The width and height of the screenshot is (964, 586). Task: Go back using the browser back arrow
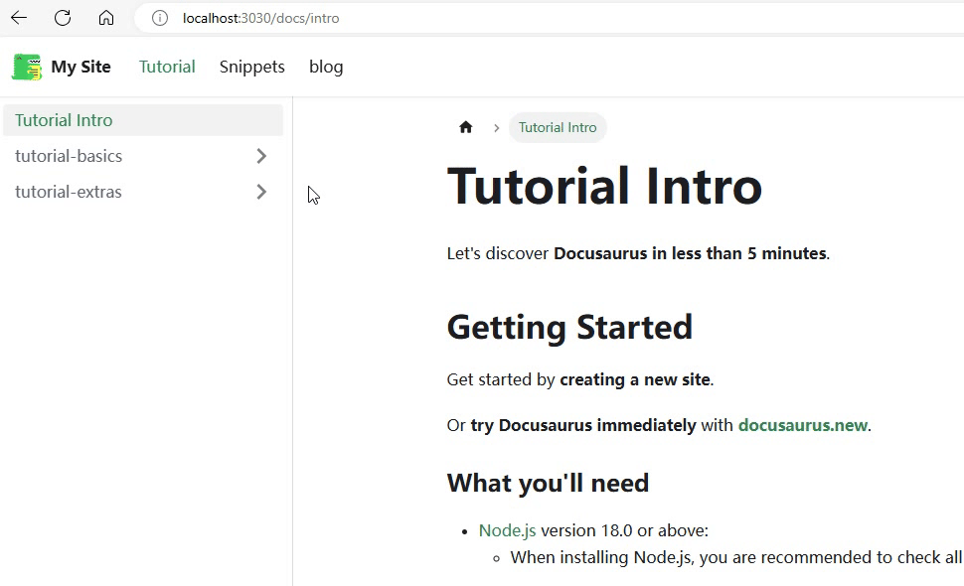pyautogui.click(x=19, y=18)
